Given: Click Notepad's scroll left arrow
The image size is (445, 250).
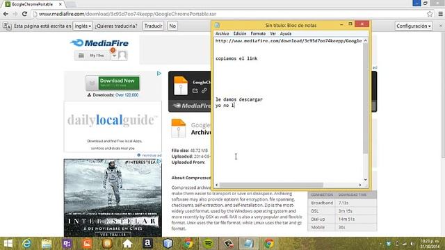Looking at the screenshot, I should coord(217,185).
